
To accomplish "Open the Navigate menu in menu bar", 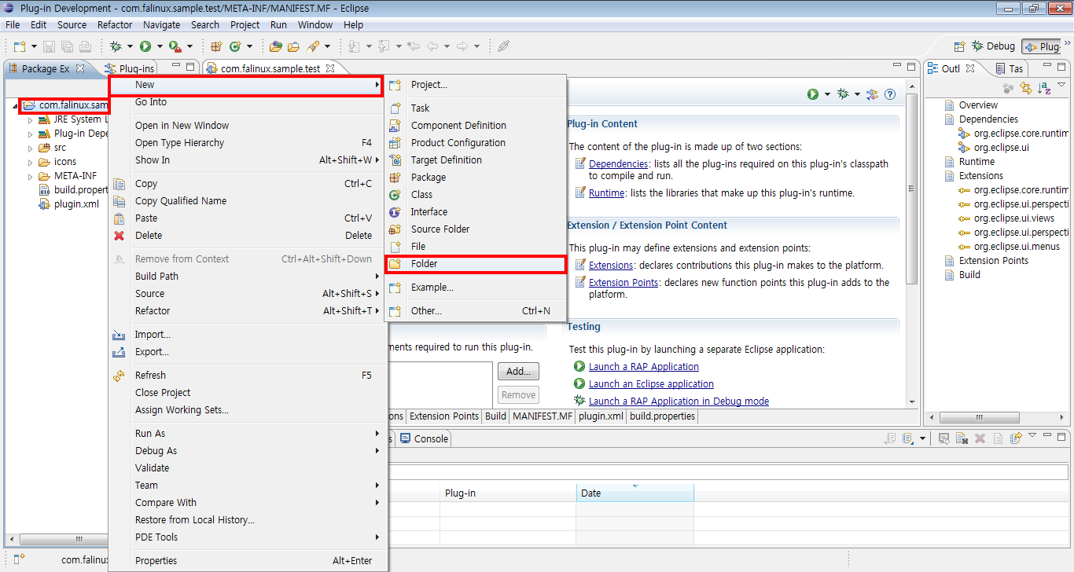I will (x=161, y=24).
